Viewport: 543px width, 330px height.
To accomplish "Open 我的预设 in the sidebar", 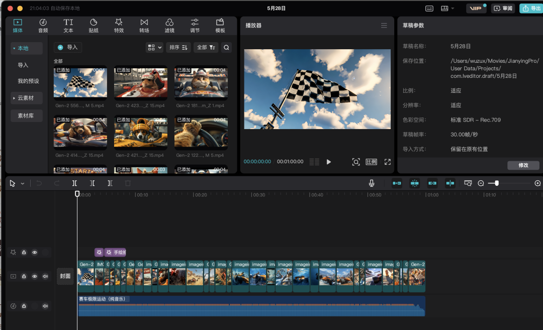I will click(28, 81).
